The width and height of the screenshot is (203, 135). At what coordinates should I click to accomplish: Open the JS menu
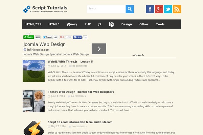(99, 24)
